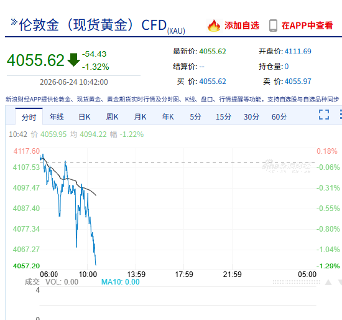342x320 pixels.
Task: Open the 年线 chart tab
Action: (57, 117)
